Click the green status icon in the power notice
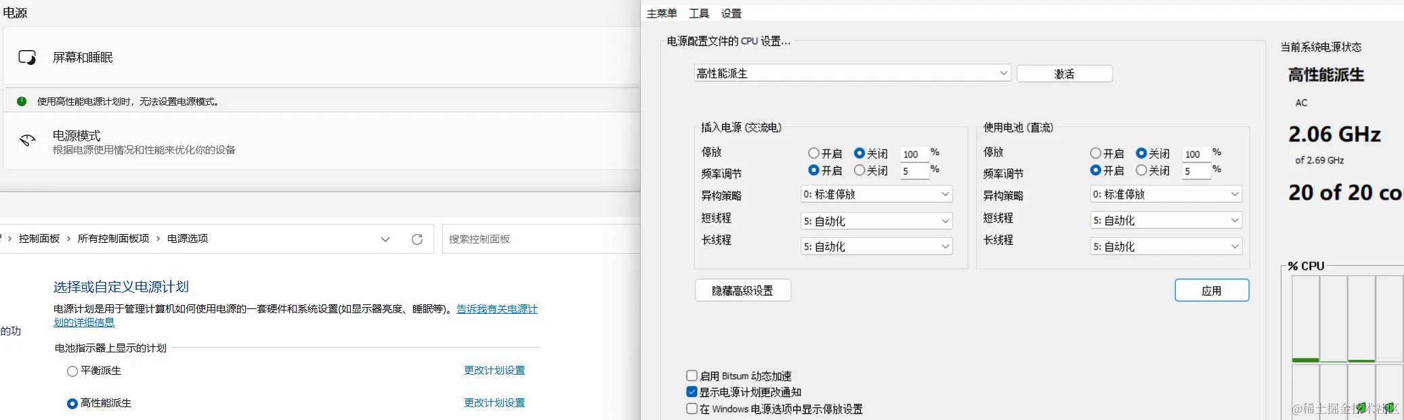The height and width of the screenshot is (420, 1404). point(22,101)
